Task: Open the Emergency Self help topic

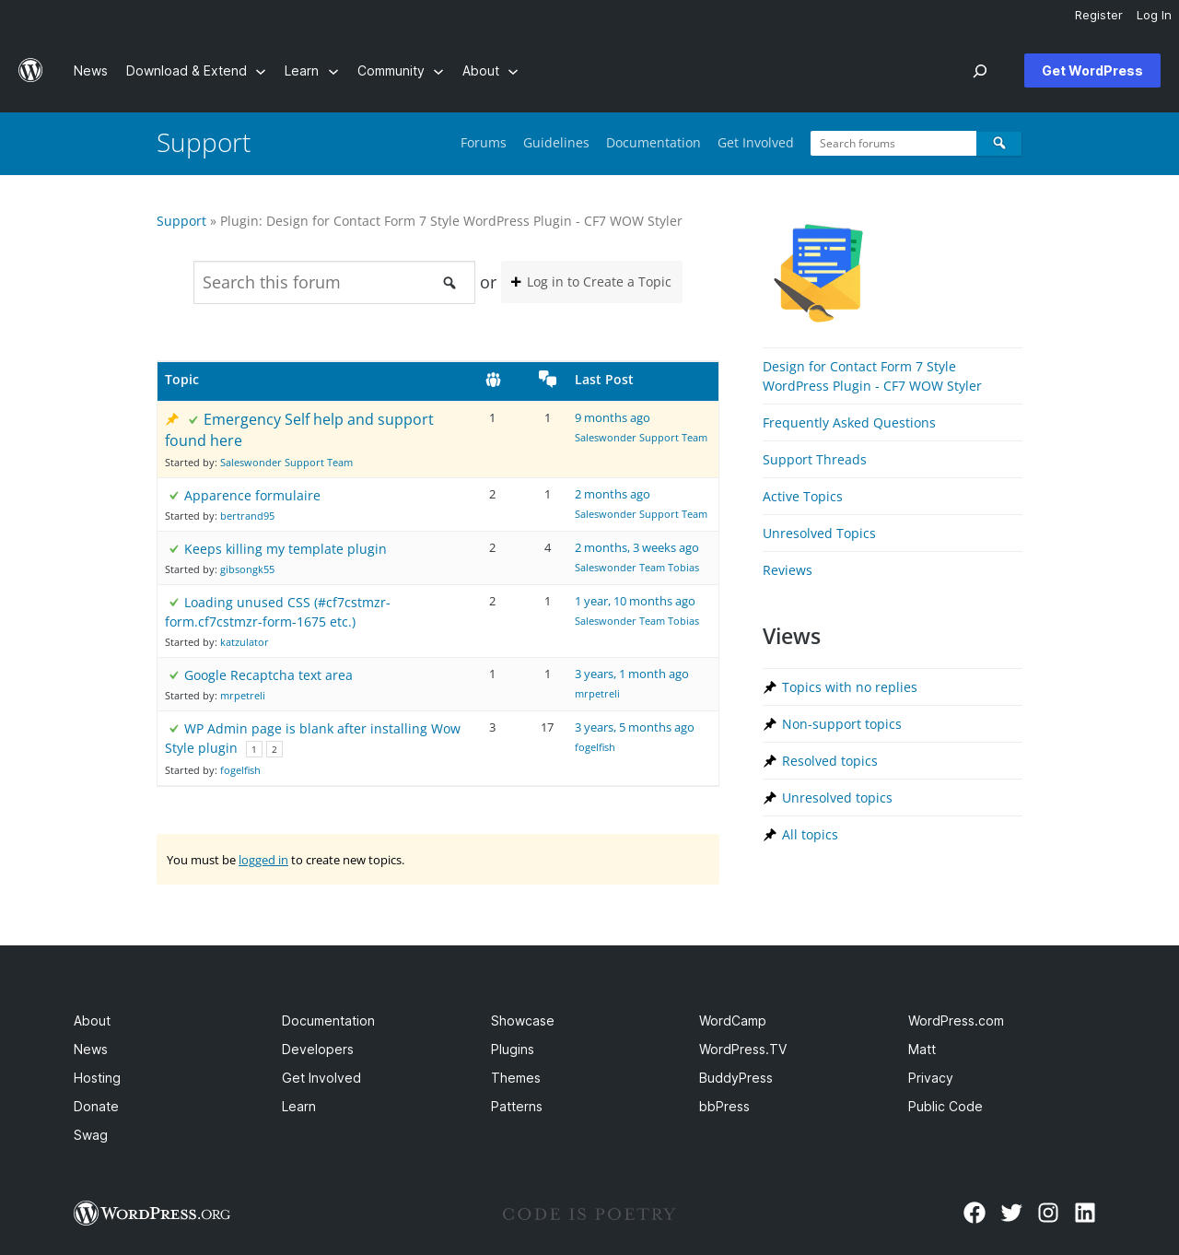Action: click(299, 429)
